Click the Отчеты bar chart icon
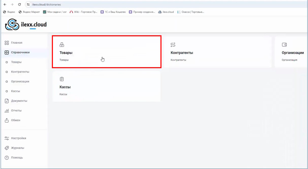The width and height of the screenshot is (308, 169). (x=7, y=111)
